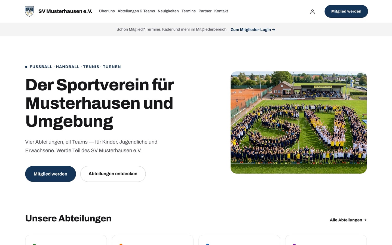Click the SV Musterhausen crest logo
The height and width of the screenshot is (245, 392).
(29, 11)
